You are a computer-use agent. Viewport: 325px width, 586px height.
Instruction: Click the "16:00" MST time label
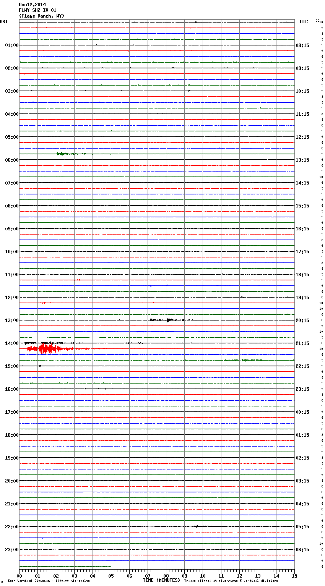coord(12,389)
